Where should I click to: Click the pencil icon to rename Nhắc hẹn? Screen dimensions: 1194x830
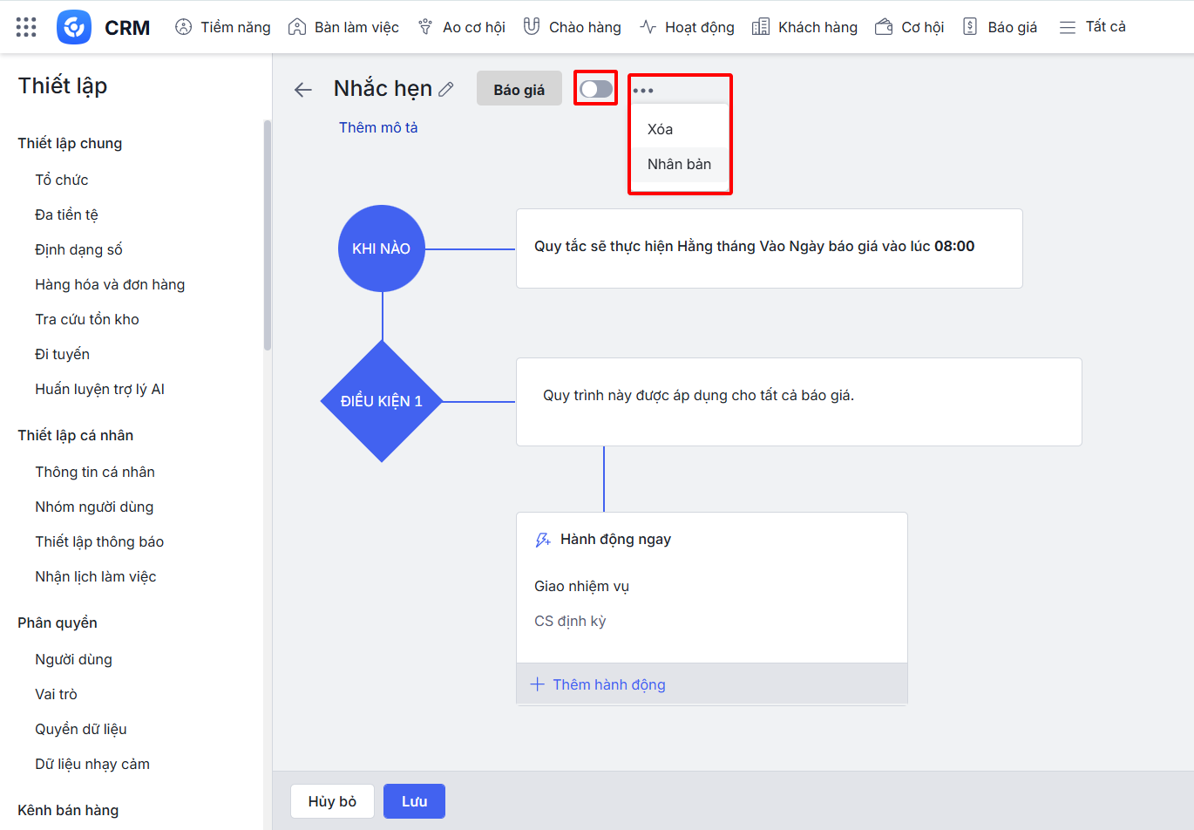pos(446,89)
